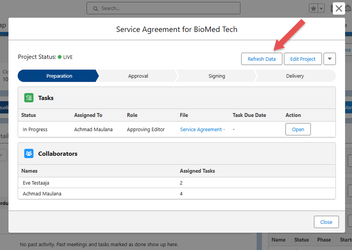This screenshot has width=352, height=250.
Task: Click the blue Collaborators people icon
Action: pos(29,154)
